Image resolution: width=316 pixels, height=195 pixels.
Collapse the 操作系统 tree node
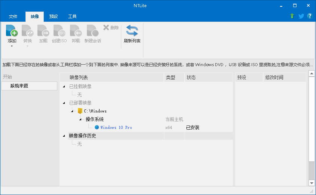[80, 120]
